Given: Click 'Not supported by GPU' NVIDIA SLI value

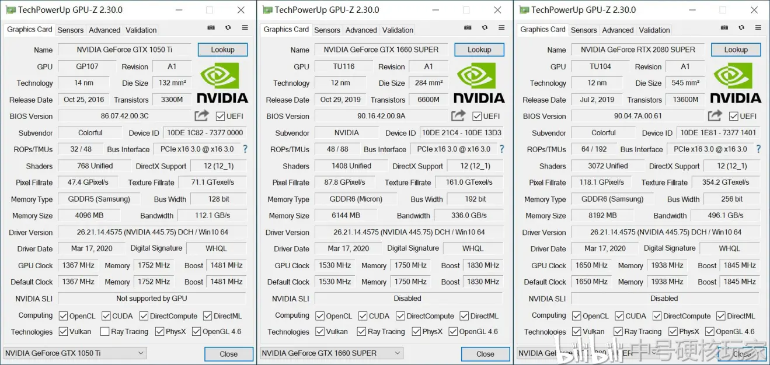Looking at the screenshot, I should pyautogui.click(x=152, y=298).
